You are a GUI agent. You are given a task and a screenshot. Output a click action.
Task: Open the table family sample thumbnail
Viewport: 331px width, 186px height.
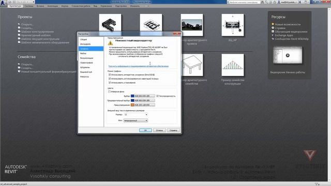pyautogui.click(x=192, y=65)
